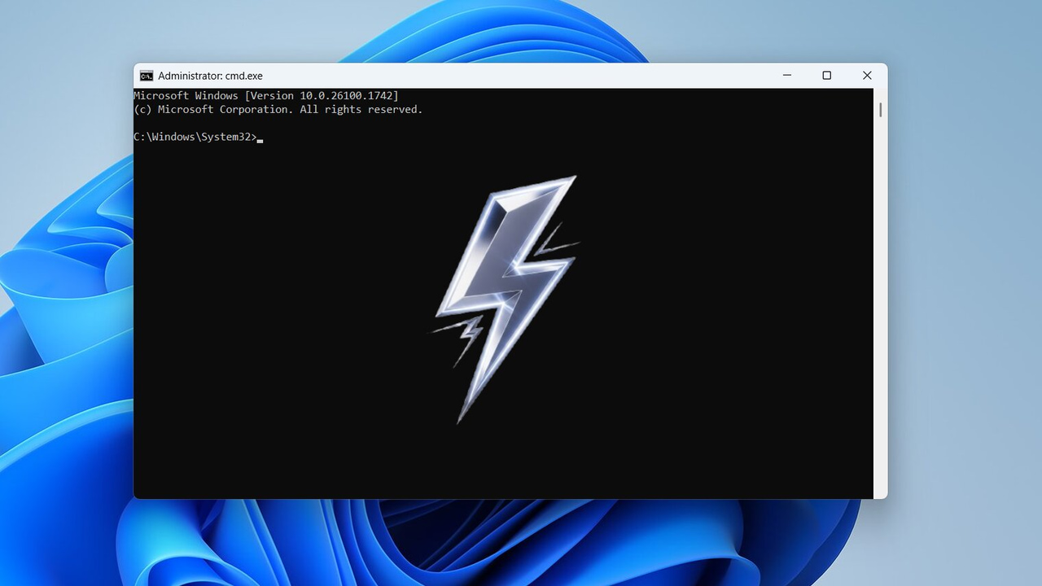The width and height of the screenshot is (1042, 586).
Task: Select the Microsoft Windows version line
Action: coord(265,95)
